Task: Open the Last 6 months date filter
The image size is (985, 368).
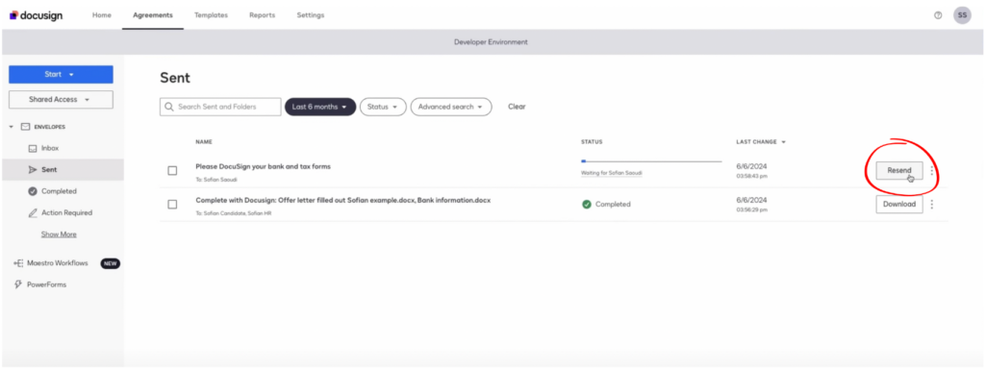Action: tap(320, 107)
